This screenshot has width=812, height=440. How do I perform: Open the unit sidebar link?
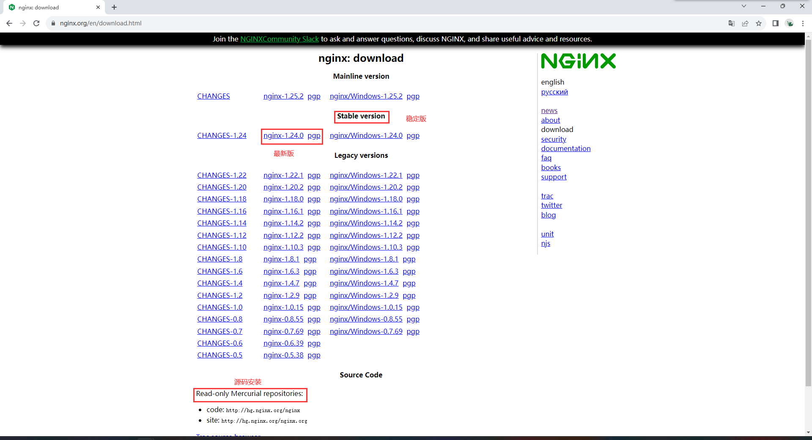(x=547, y=234)
